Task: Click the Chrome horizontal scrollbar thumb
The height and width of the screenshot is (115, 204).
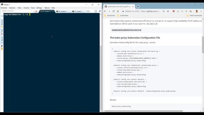Action: click(x=143, y=111)
